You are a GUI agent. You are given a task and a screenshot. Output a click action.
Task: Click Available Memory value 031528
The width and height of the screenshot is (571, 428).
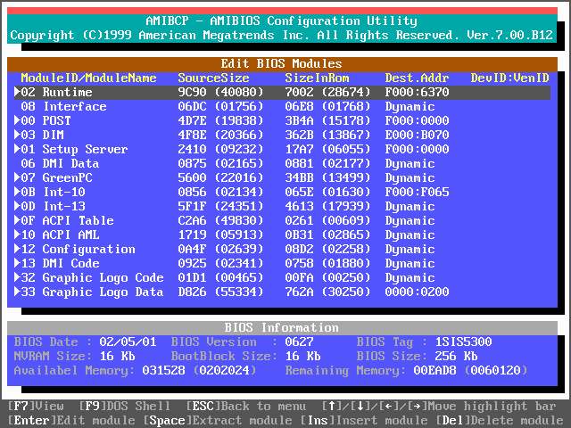click(163, 371)
